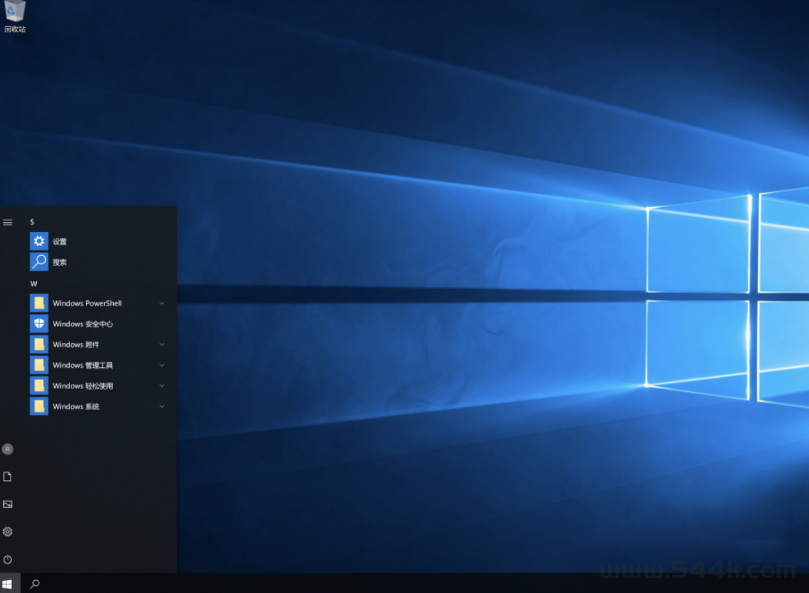The height and width of the screenshot is (593, 809).
Task: Select the Windows 系统 folder entry
Action: pos(75,406)
